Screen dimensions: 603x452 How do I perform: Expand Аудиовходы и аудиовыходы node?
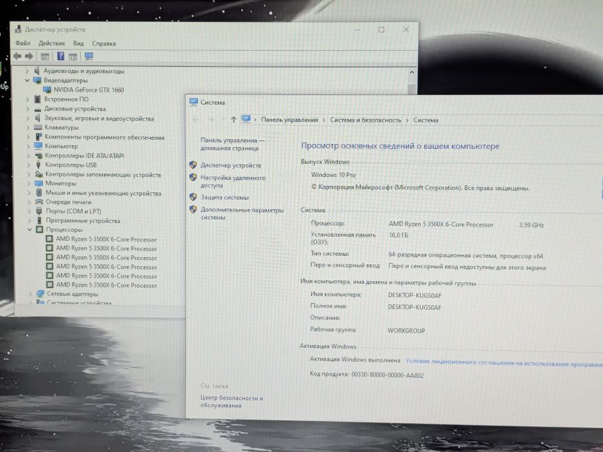[27, 71]
